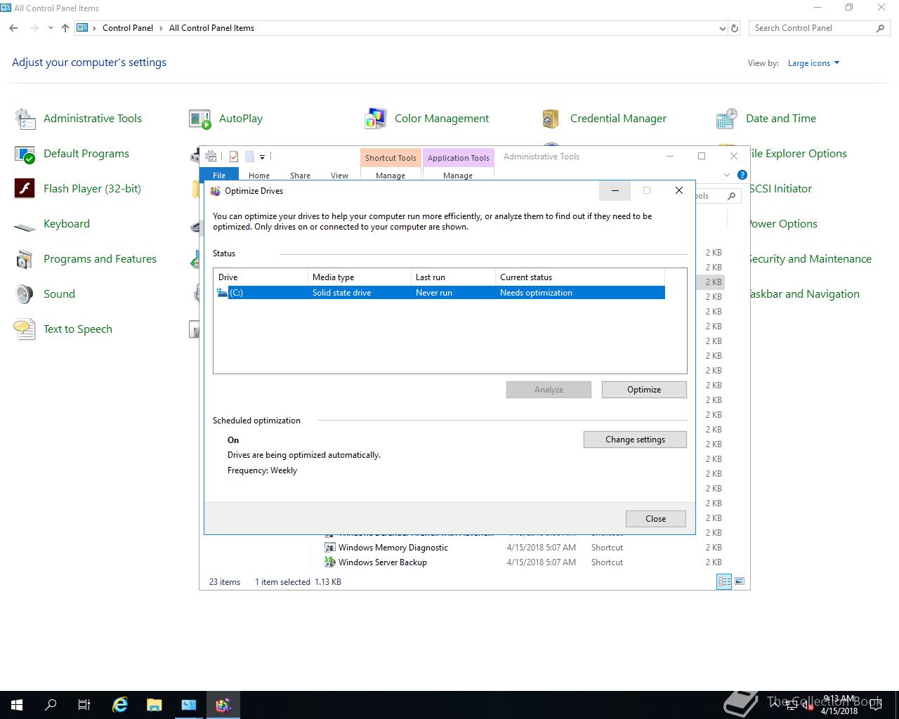Sort by Current status column header
Image resolution: width=899 pixels, height=719 pixels.
[x=580, y=277]
